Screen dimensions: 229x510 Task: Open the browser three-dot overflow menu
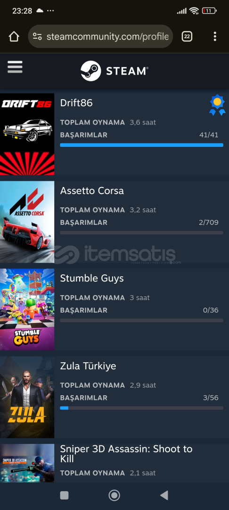215,36
